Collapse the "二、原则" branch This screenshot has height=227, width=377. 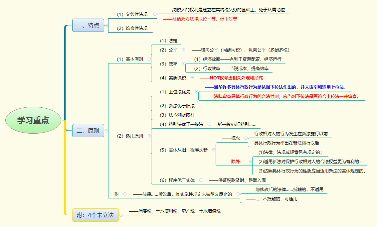106,131
